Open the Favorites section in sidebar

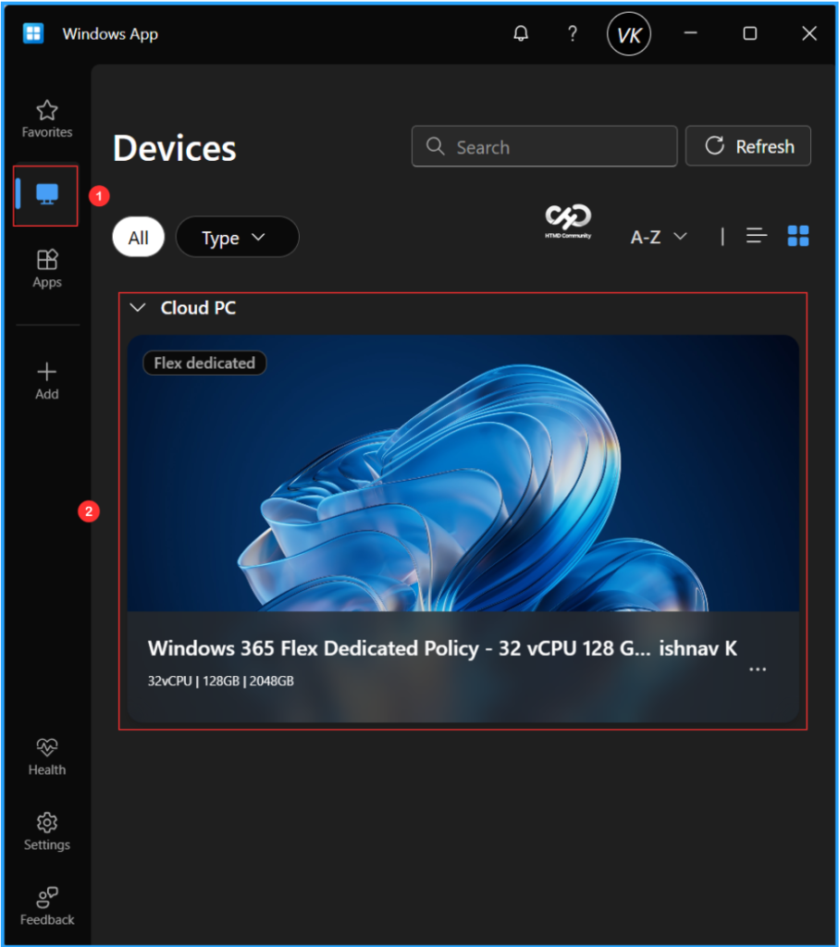[47, 119]
